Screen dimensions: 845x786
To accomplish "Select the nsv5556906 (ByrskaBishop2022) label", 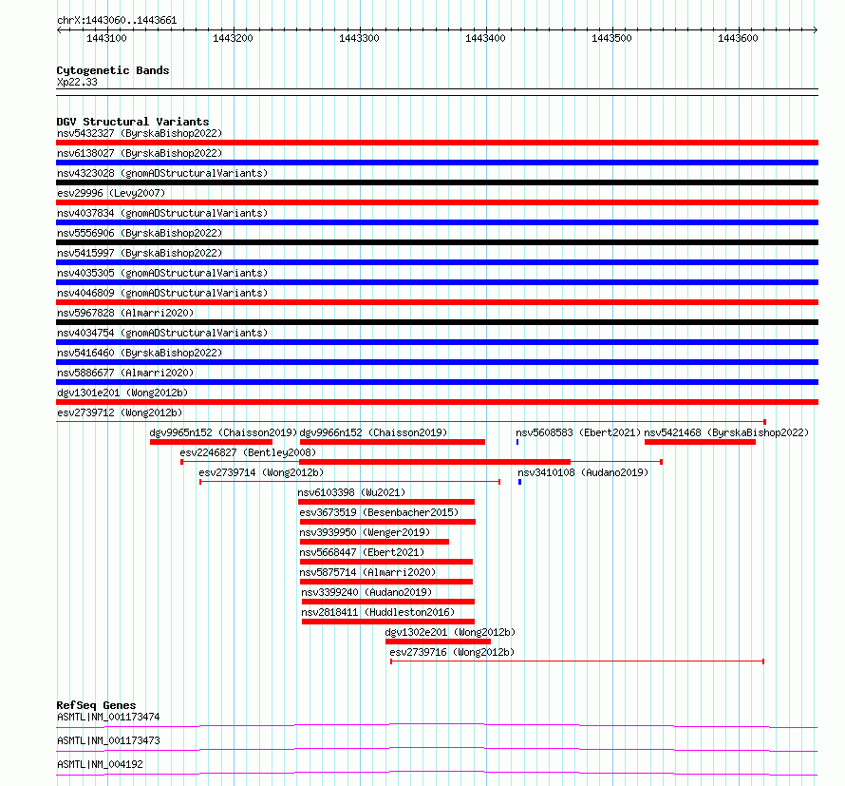I will (x=140, y=233).
